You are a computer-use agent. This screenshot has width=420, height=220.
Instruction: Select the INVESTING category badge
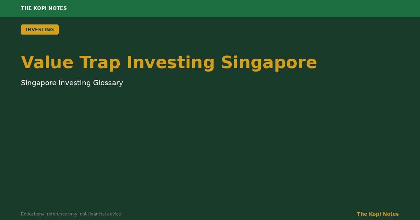(40, 30)
